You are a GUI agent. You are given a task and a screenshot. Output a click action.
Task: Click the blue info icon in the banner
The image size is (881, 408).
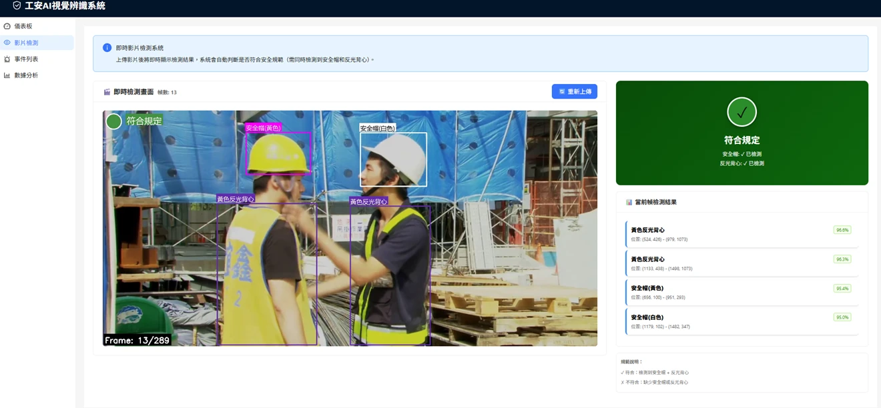click(107, 48)
